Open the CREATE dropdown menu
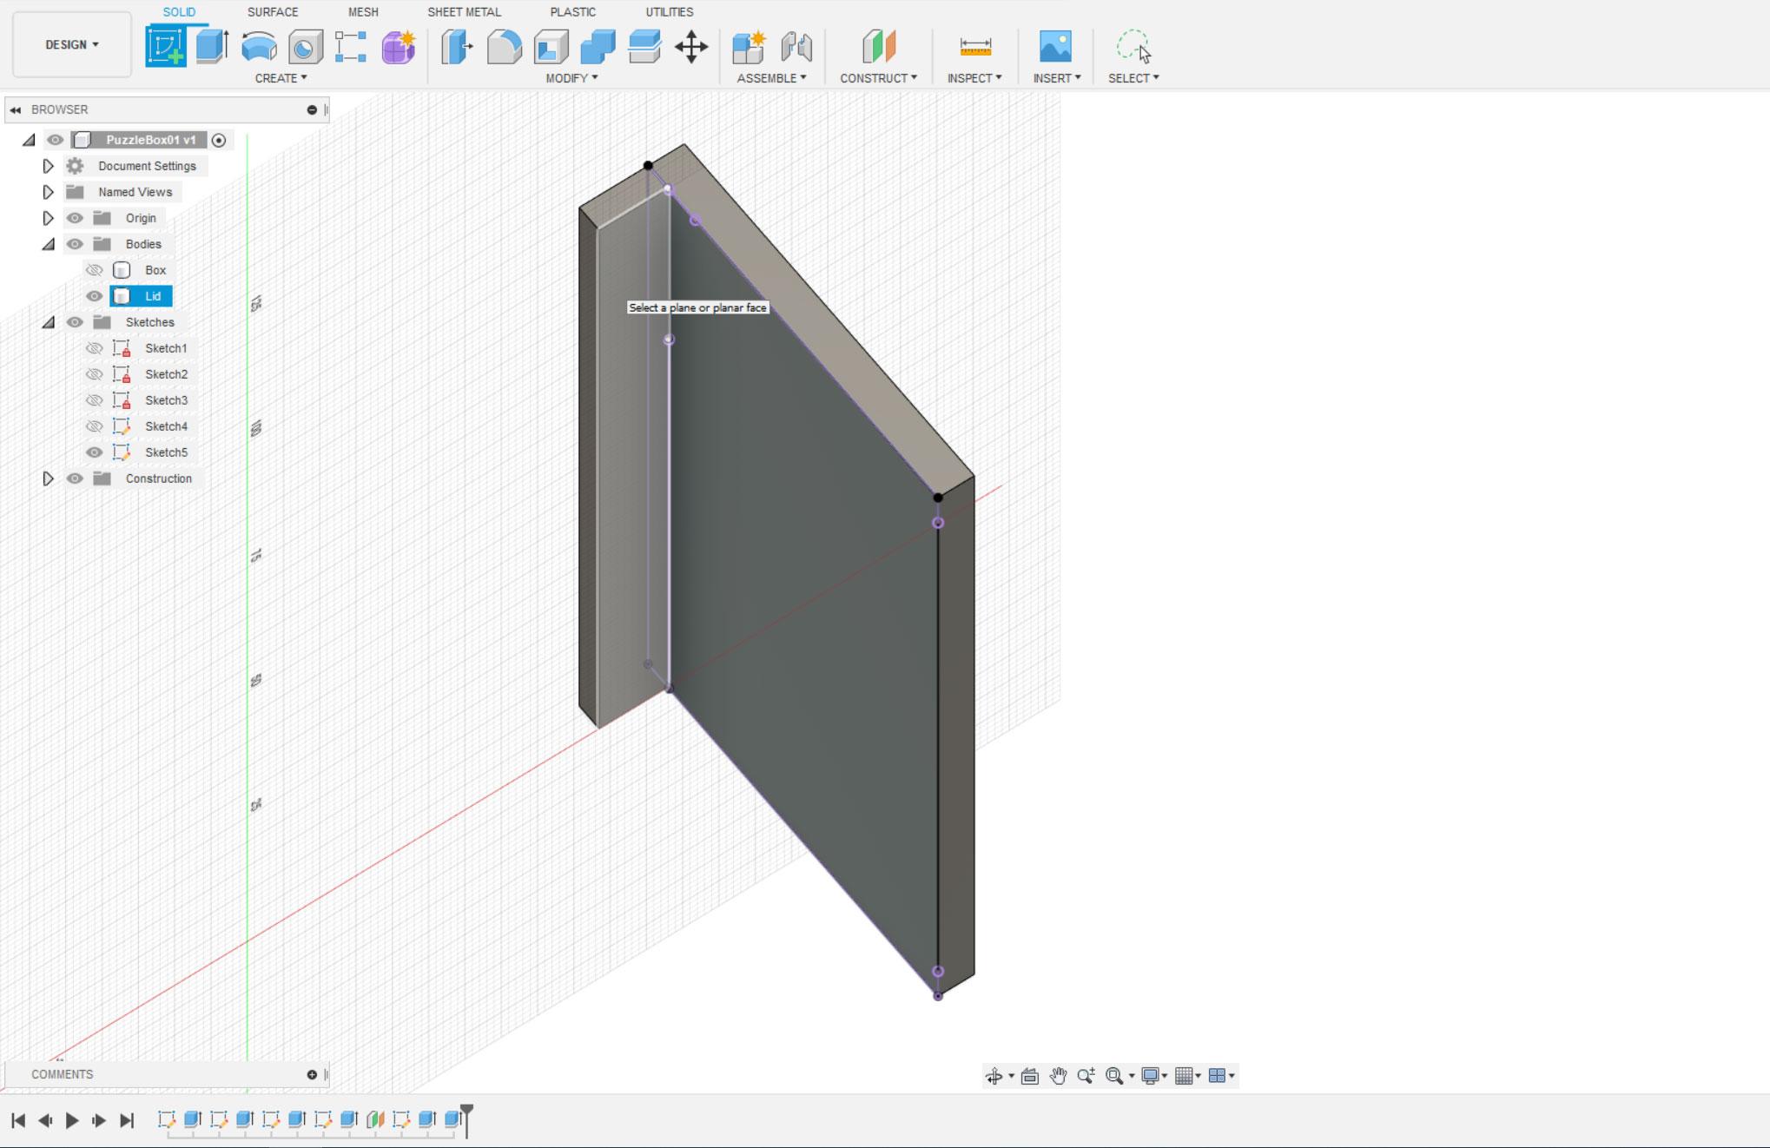This screenshot has width=1770, height=1148. click(281, 78)
